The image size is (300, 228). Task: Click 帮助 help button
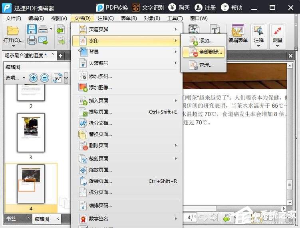click(x=232, y=8)
